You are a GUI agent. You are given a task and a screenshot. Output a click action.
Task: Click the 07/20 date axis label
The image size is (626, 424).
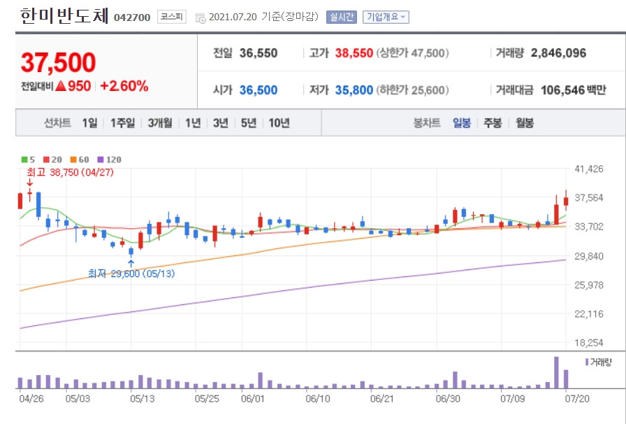click(x=577, y=399)
